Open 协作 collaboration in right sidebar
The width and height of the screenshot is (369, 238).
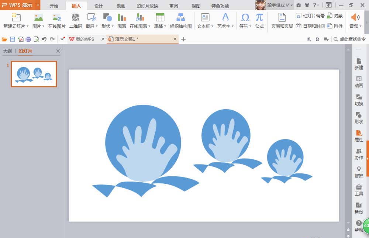click(359, 154)
